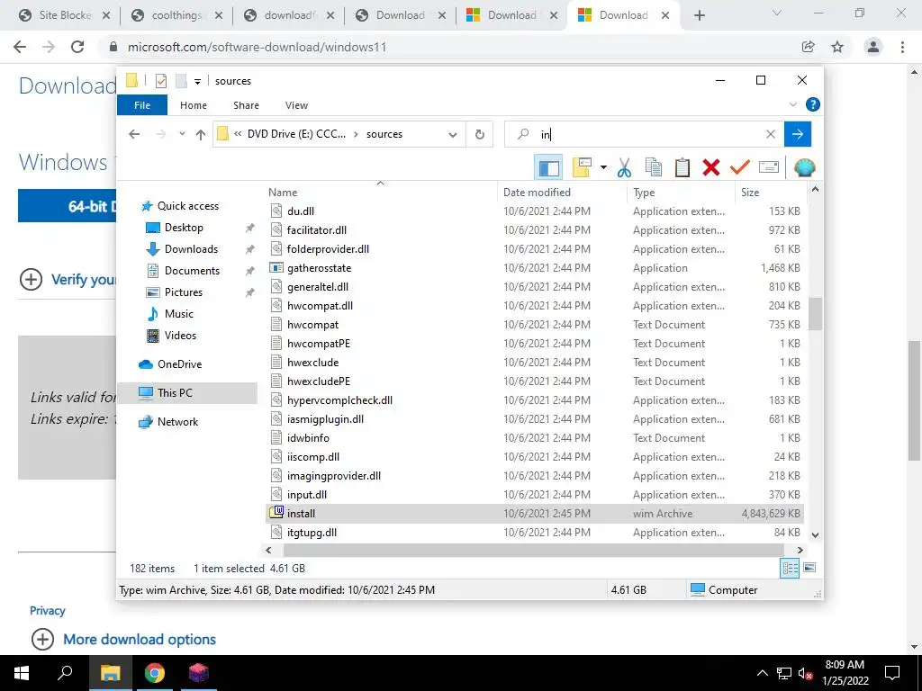The image size is (922, 691).
Task: Expand Verify your download section
Action: (32, 279)
